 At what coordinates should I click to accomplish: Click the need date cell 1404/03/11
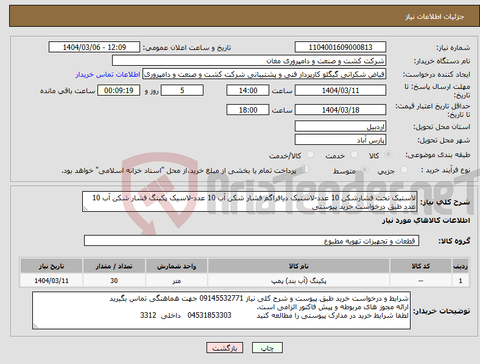51,281
